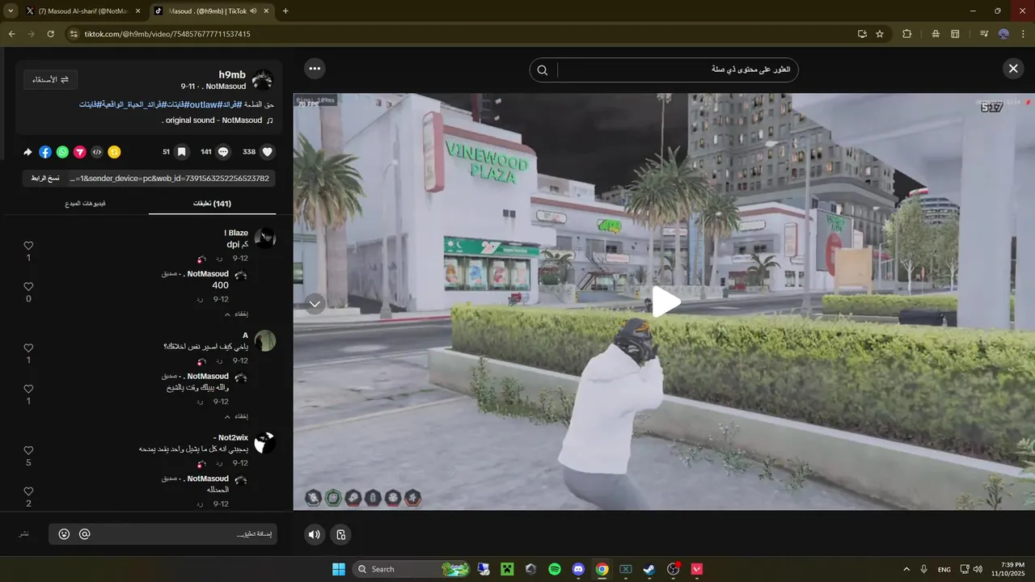Toggle mini-player / floating player icon
The image size is (1035, 582).
pos(341,534)
